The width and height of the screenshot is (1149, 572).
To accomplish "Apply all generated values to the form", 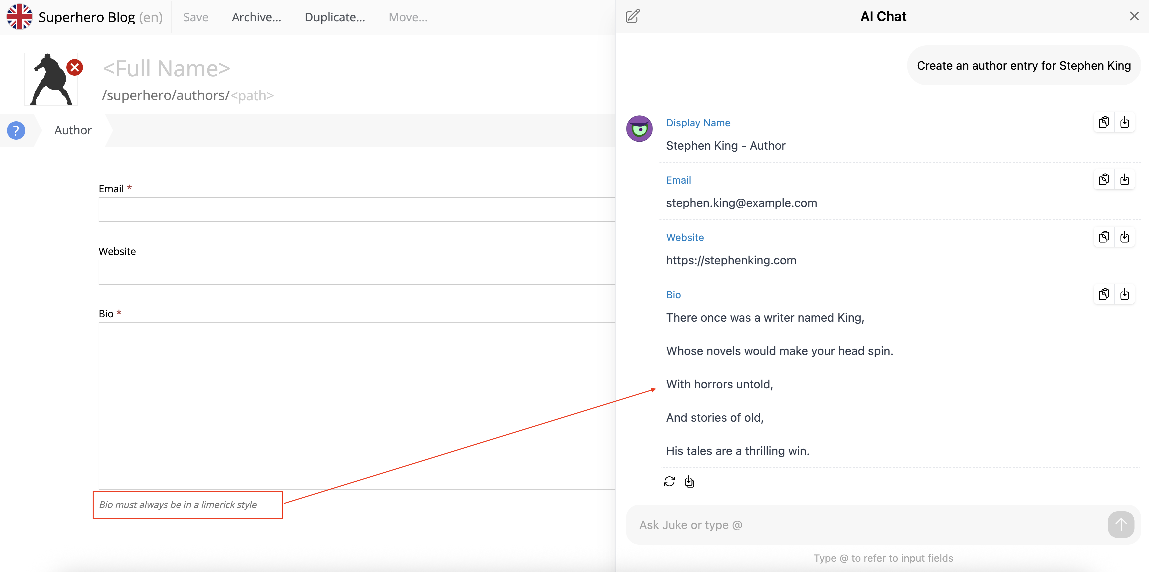I will click(x=689, y=481).
